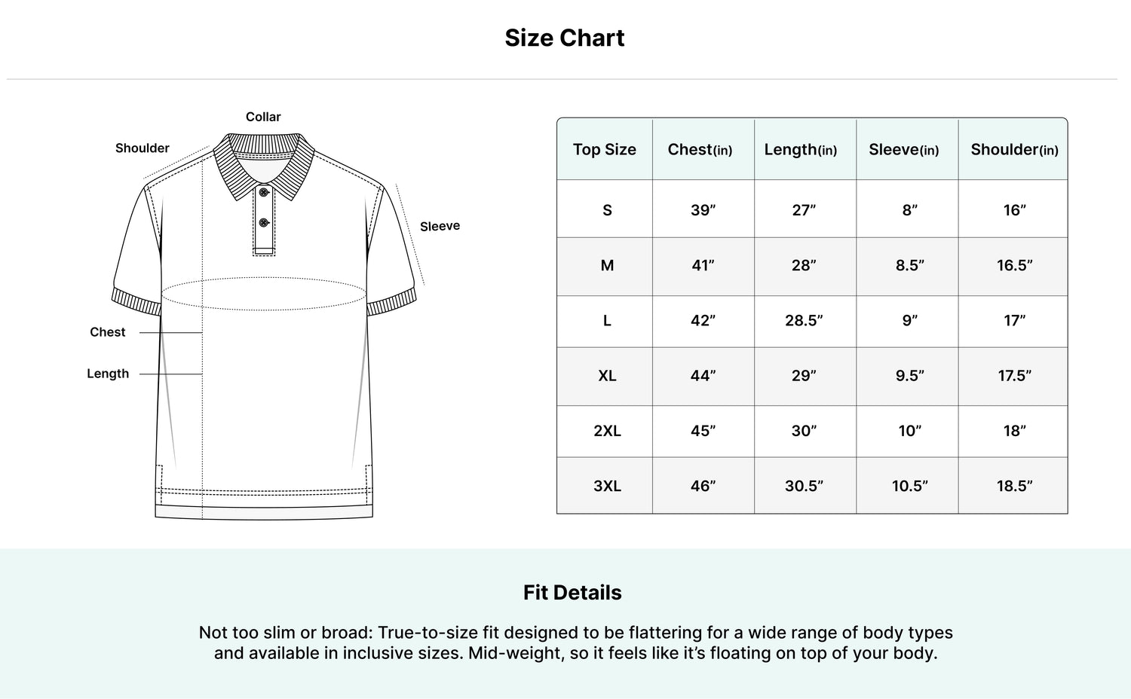Click the polo shirt illustration
Screen dimensions: 1131x699
[264, 326]
